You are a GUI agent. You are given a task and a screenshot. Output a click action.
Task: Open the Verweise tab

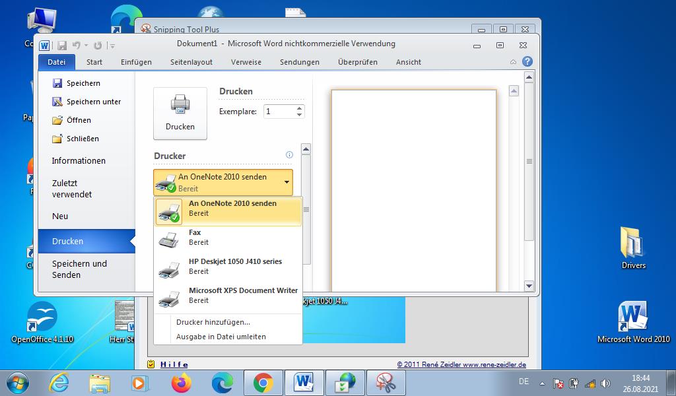pos(246,62)
